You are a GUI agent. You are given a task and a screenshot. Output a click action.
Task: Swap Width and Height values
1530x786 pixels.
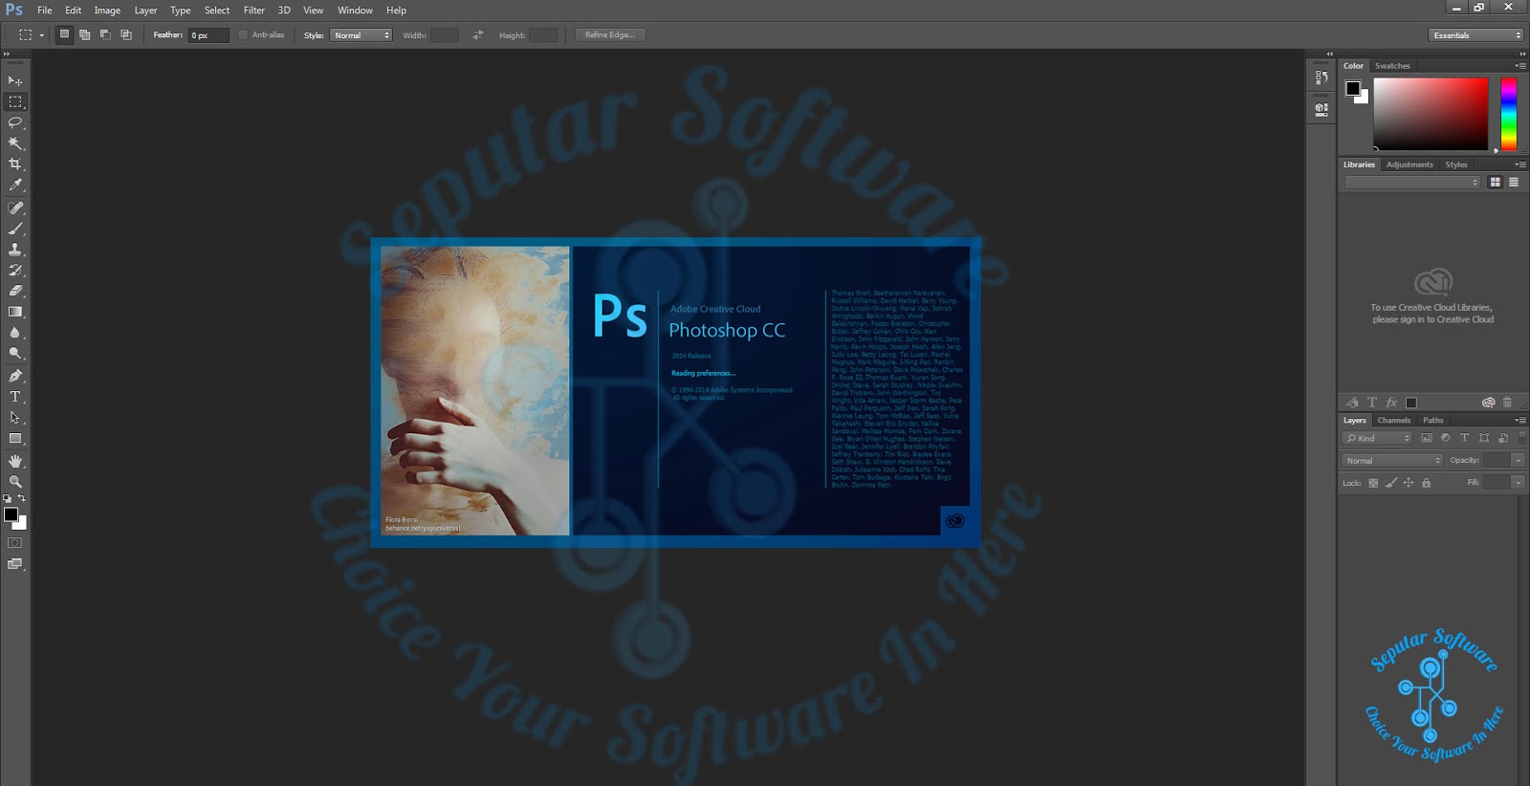pyautogui.click(x=477, y=35)
